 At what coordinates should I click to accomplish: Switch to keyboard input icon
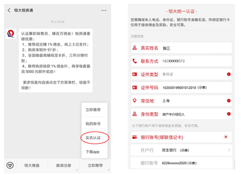(x=10, y=165)
